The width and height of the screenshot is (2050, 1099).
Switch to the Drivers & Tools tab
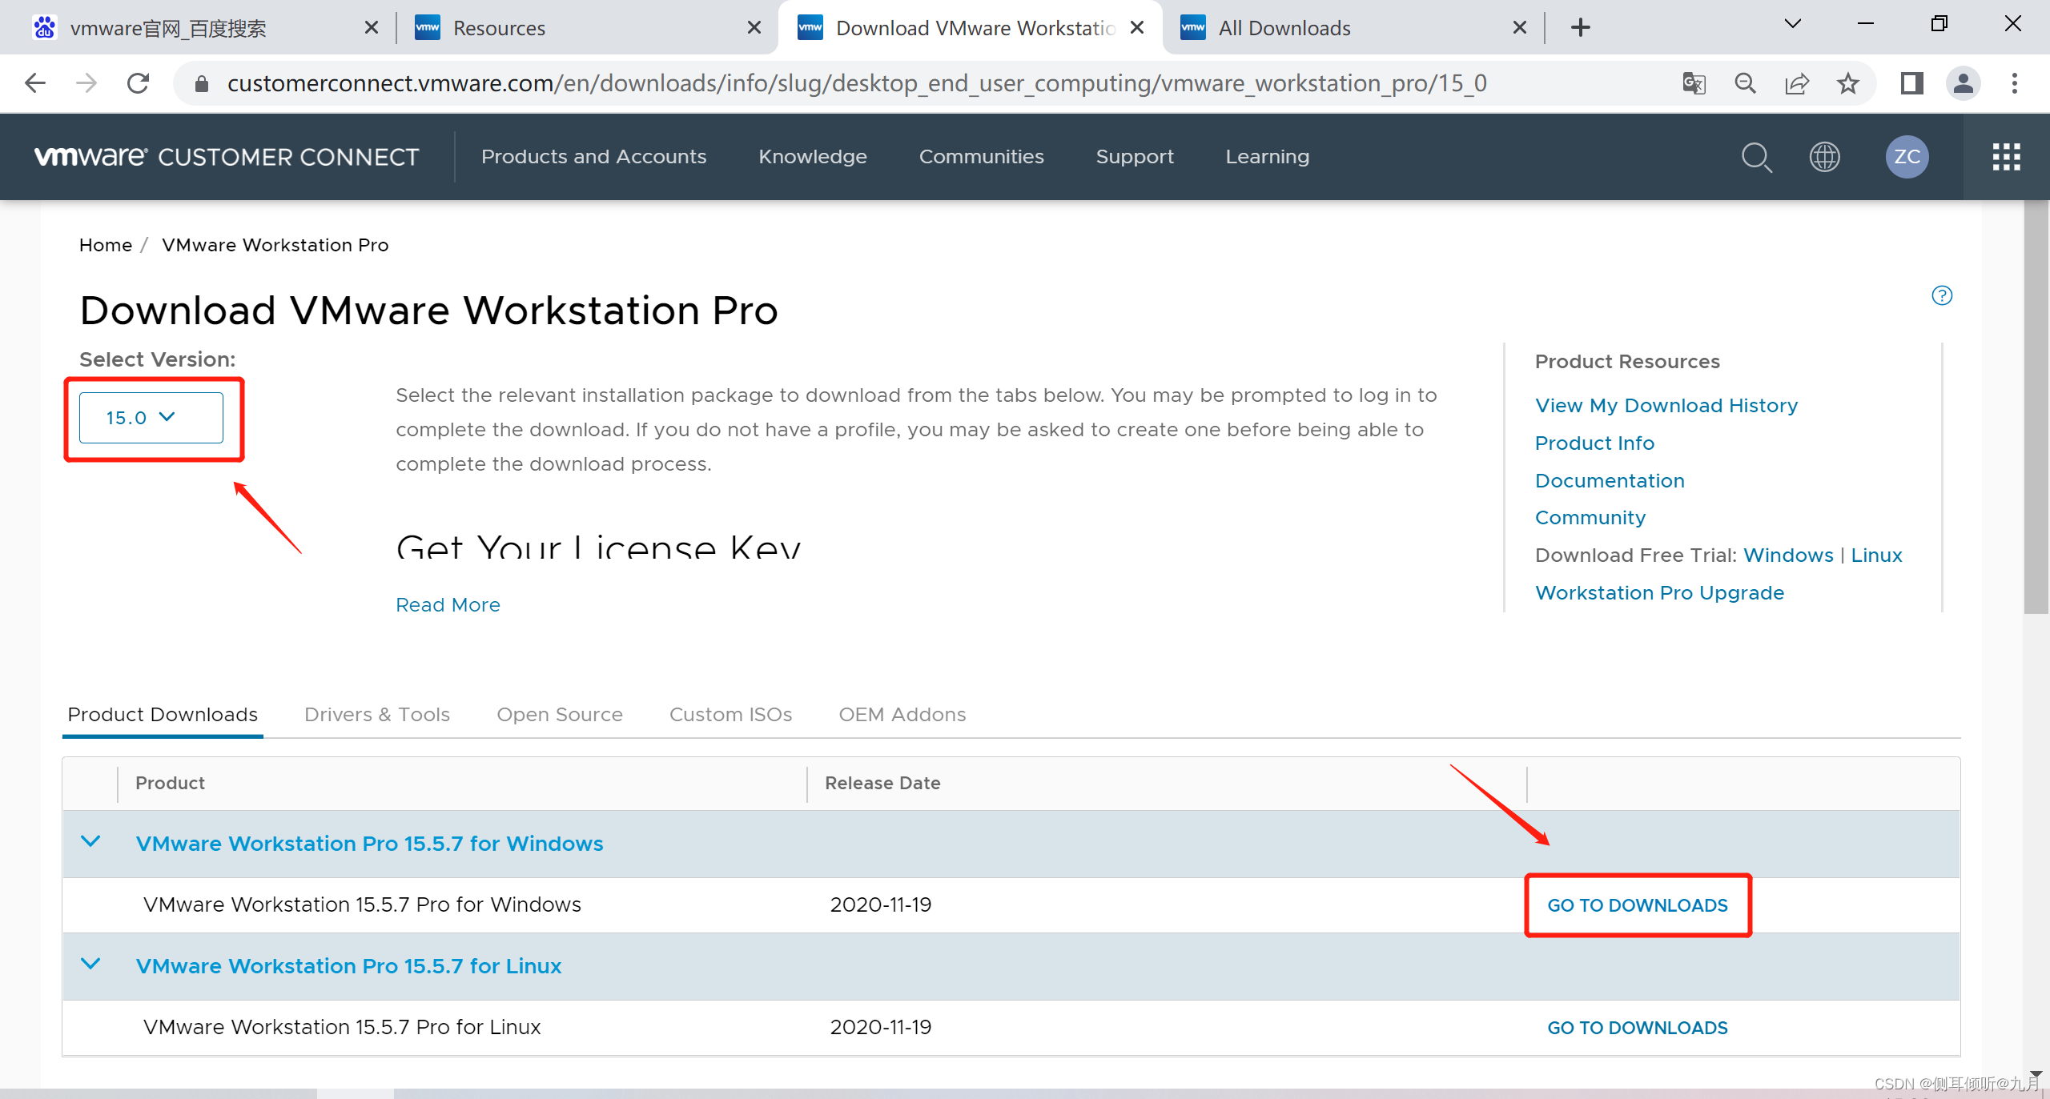tap(377, 714)
